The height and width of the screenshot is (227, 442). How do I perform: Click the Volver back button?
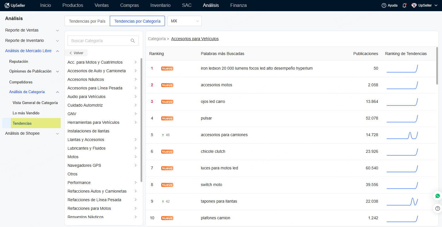pos(76,53)
